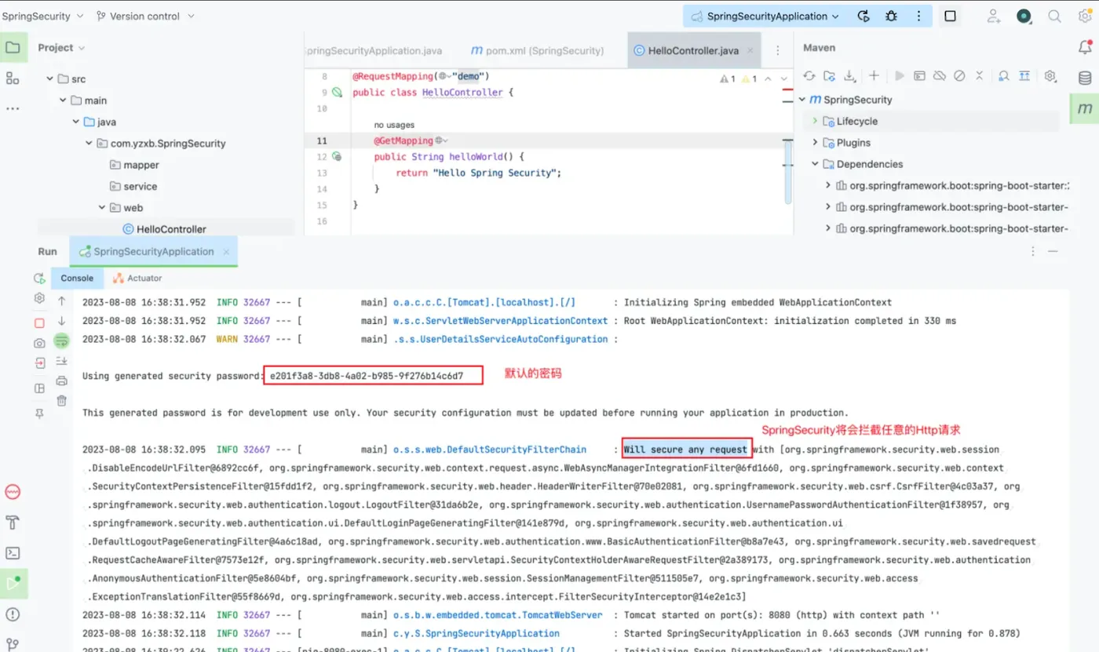The width and height of the screenshot is (1099, 652).
Task: Click the up arrow in console toolbar
Action: pyautogui.click(x=61, y=301)
